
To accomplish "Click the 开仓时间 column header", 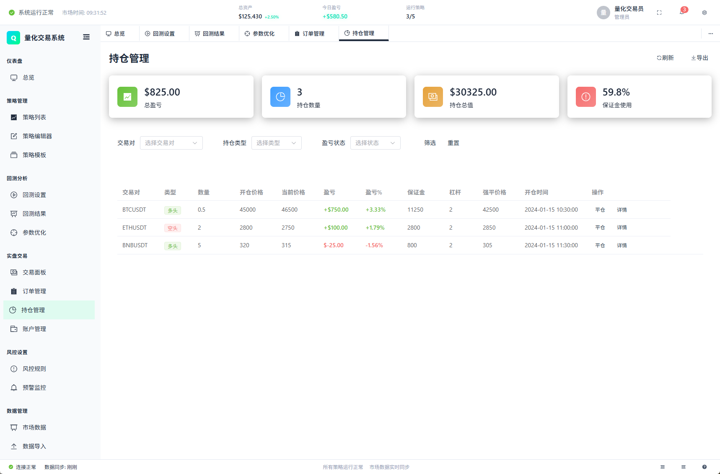I will point(536,192).
